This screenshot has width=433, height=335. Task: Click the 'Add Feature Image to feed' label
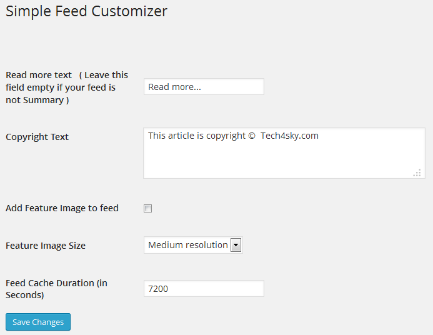coord(62,208)
